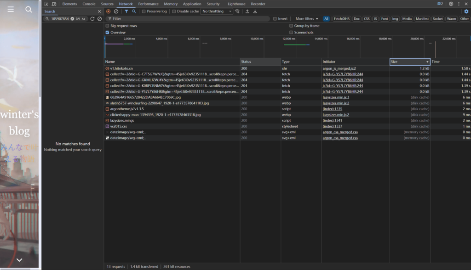Image resolution: width=471 pixels, height=270 pixels.
Task: Open network conditions panel icon
Action: coord(237,11)
